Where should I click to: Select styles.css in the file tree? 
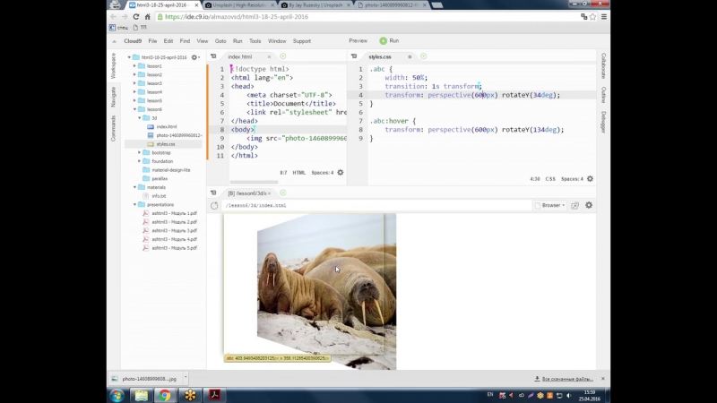(165, 143)
